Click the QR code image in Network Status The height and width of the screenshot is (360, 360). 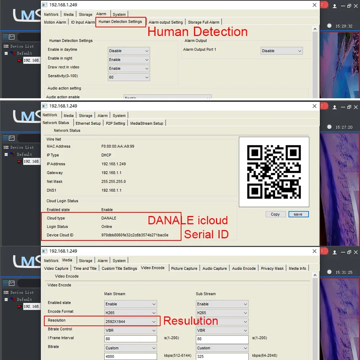click(274, 172)
